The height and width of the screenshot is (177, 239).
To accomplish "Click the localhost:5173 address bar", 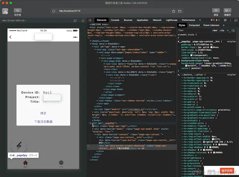I will pos(113,11).
